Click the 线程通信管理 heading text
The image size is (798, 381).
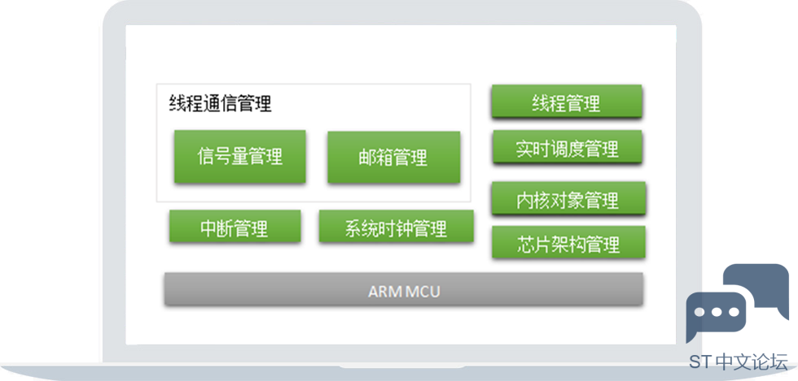pos(221,104)
